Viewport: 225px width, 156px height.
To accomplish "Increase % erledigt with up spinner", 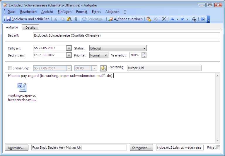I will point(144,54).
